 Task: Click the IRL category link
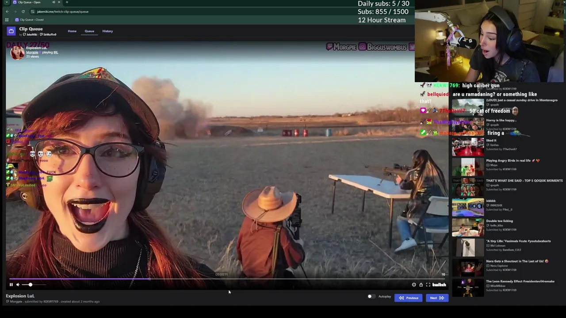(56, 53)
